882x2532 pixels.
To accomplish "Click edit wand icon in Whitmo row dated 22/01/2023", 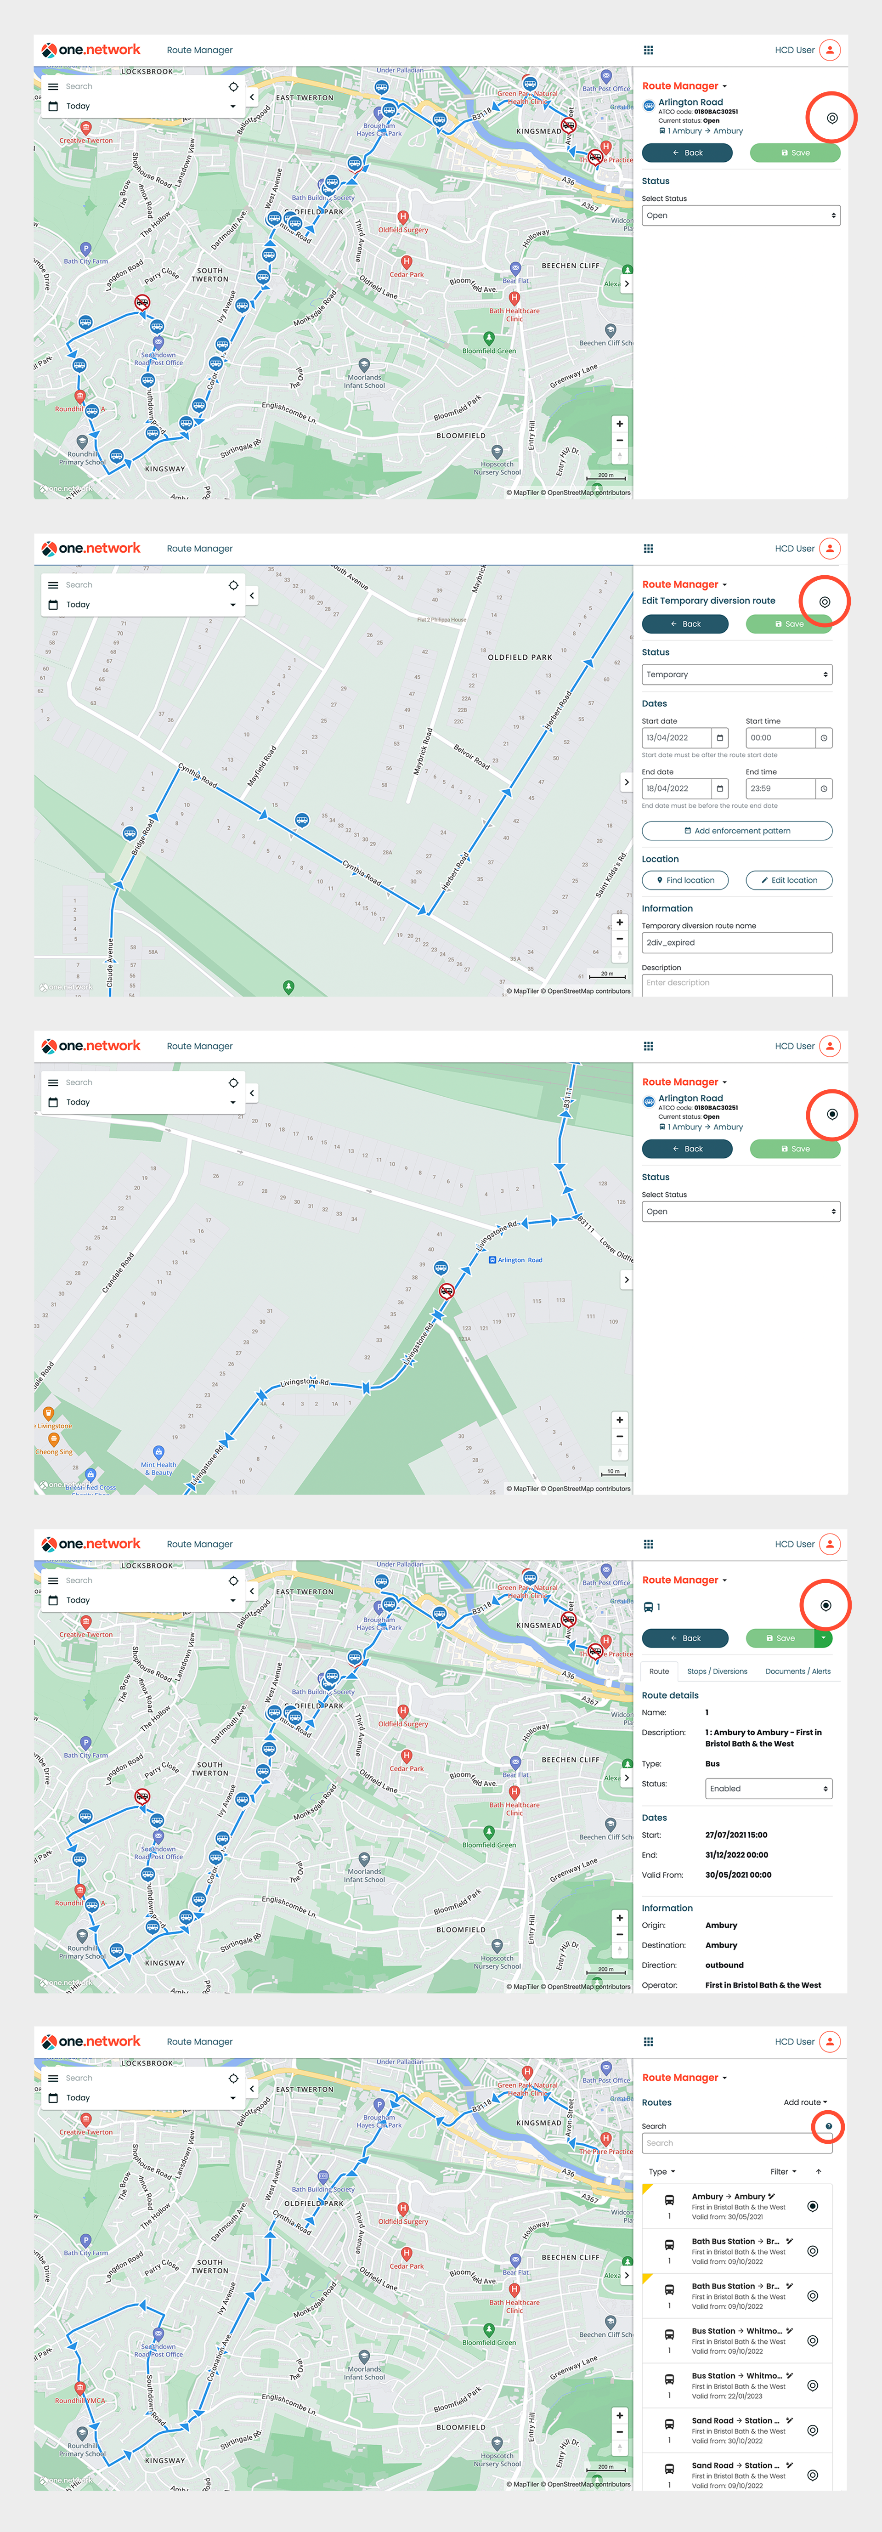I will 790,2376.
